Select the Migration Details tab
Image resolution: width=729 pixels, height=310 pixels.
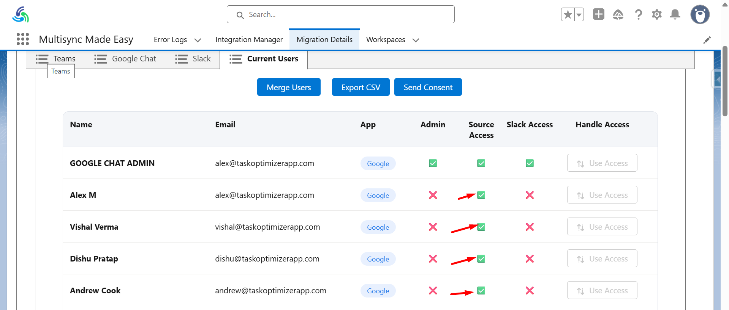click(x=324, y=39)
